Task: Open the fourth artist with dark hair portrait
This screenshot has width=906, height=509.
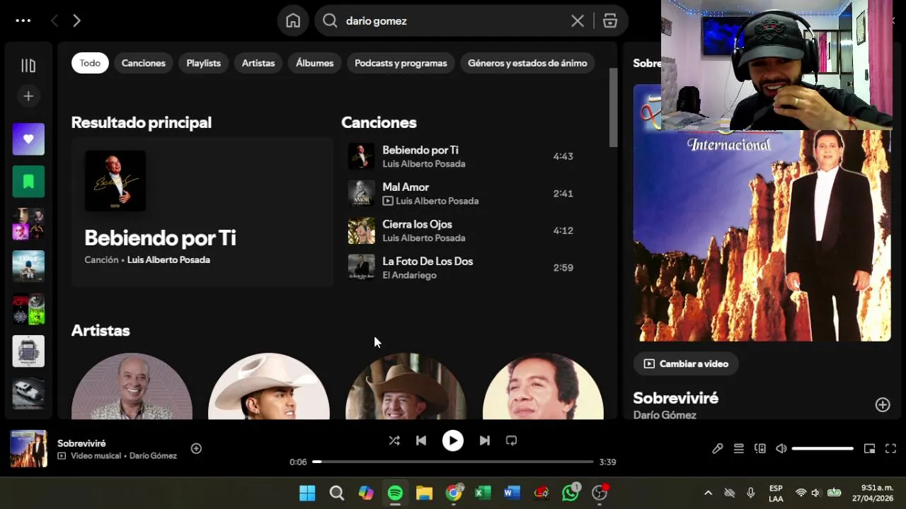Action: click(543, 386)
